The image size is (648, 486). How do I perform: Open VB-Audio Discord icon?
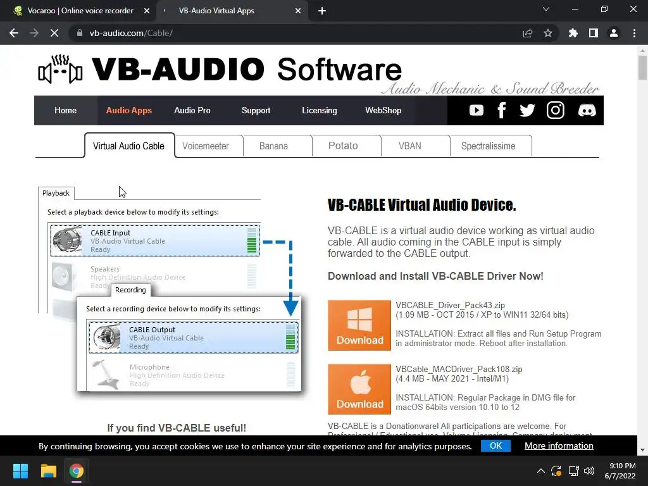coord(587,110)
